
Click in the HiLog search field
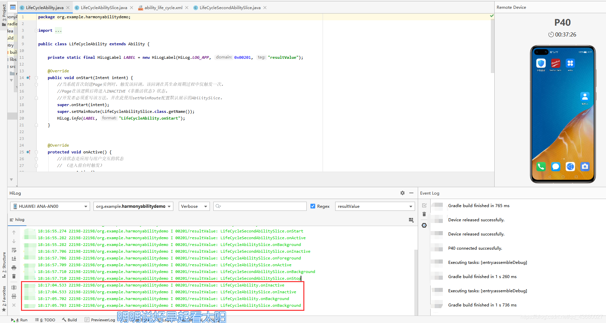[260, 206]
